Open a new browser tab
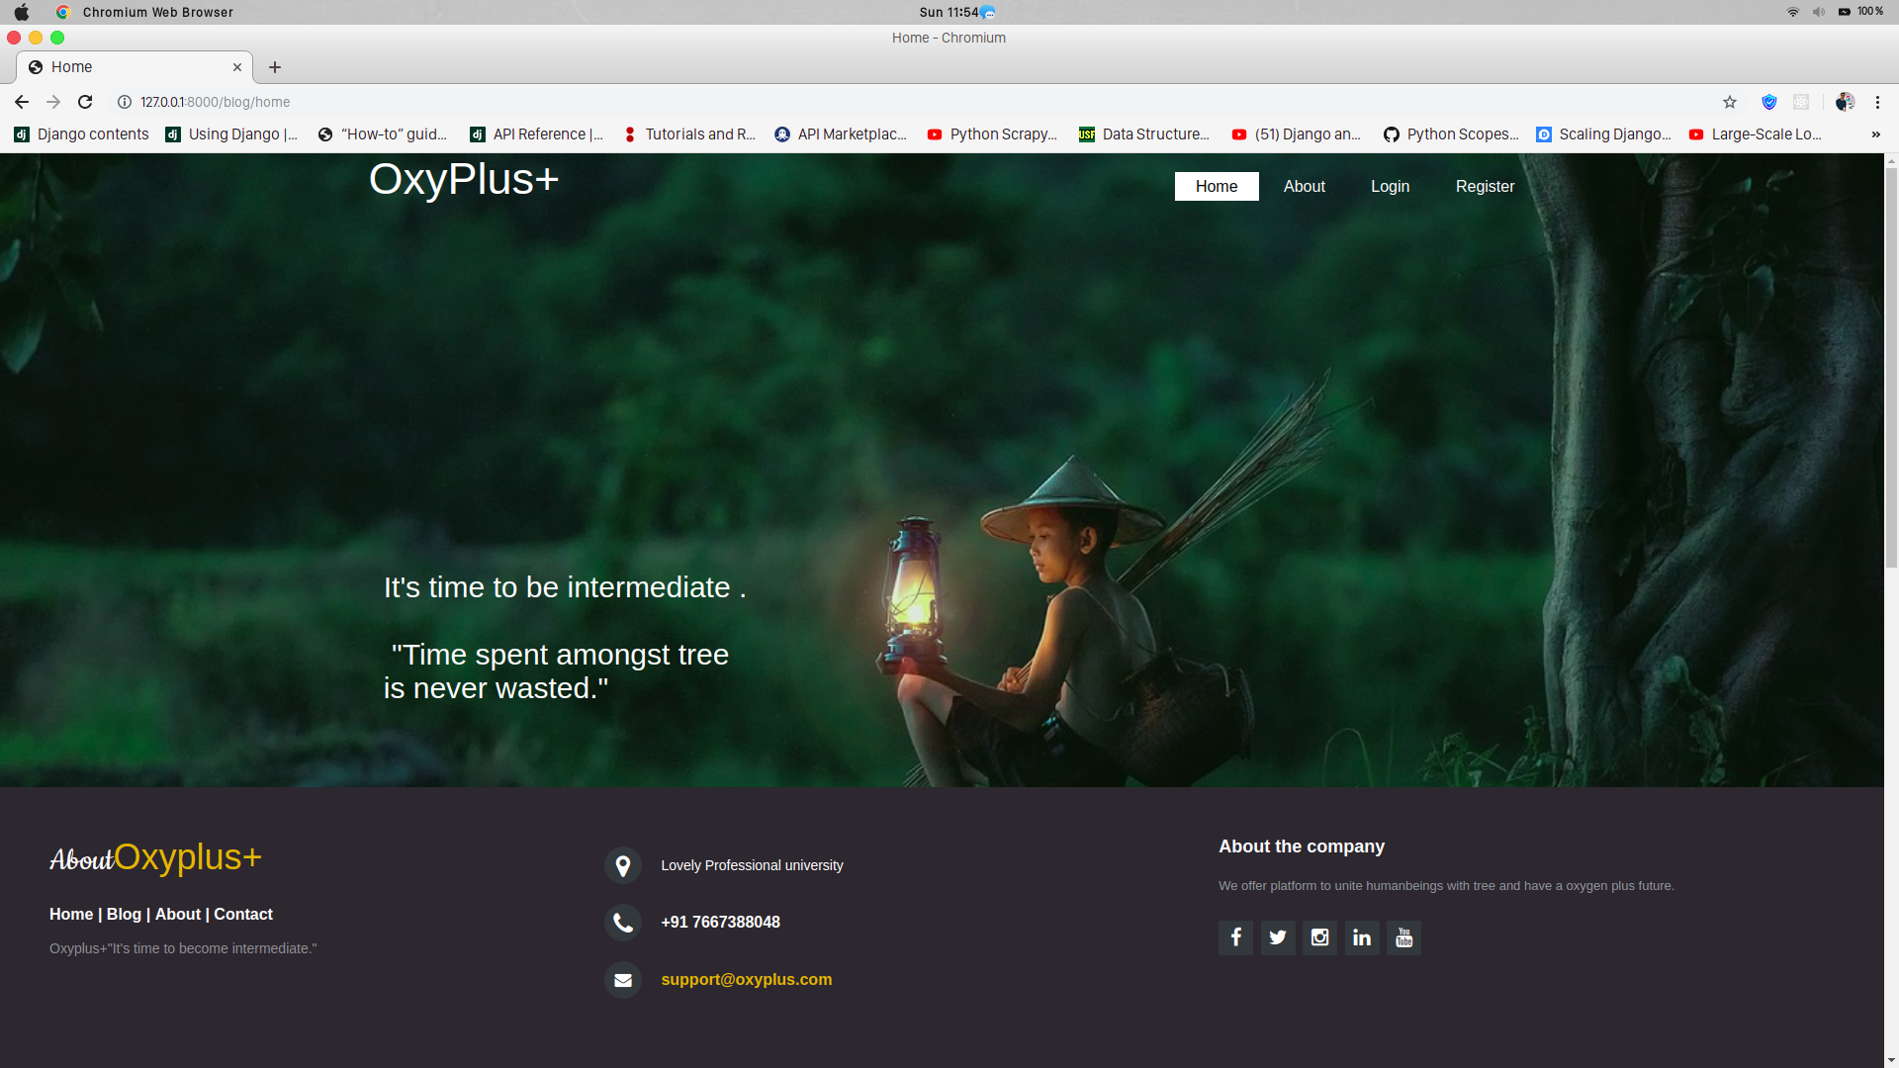1899x1068 pixels. (x=275, y=67)
